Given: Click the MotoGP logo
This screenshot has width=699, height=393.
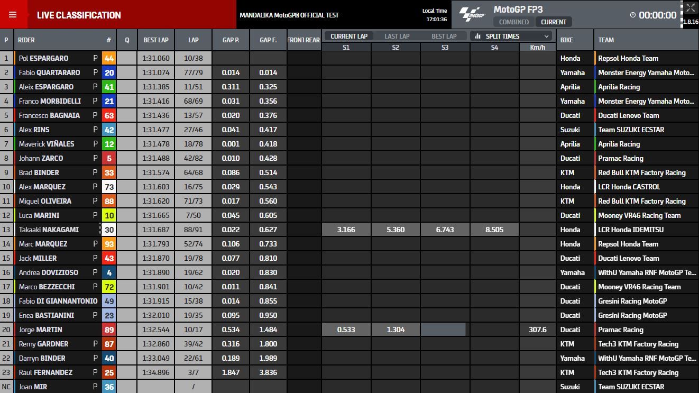Looking at the screenshot, I should [472, 14].
